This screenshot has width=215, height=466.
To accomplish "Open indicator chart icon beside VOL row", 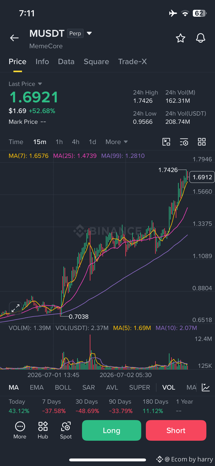I will (206, 387).
